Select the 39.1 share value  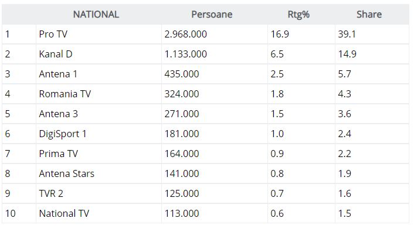tap(347, 35)
